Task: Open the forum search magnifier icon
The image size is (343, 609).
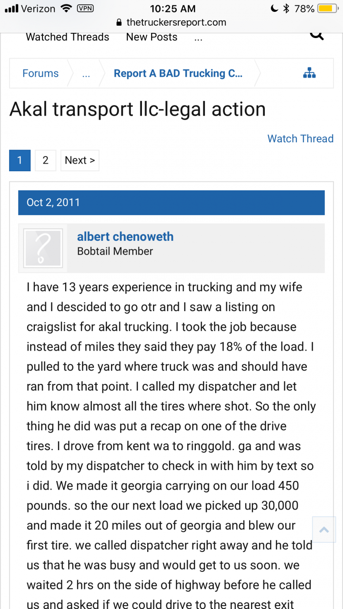Action: click(317, 35)
